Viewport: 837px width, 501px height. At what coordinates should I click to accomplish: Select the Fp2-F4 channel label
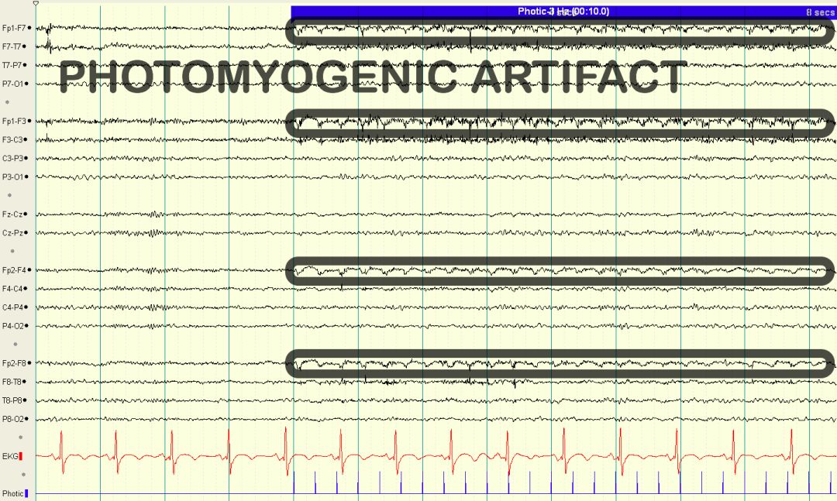click(13, 270)
